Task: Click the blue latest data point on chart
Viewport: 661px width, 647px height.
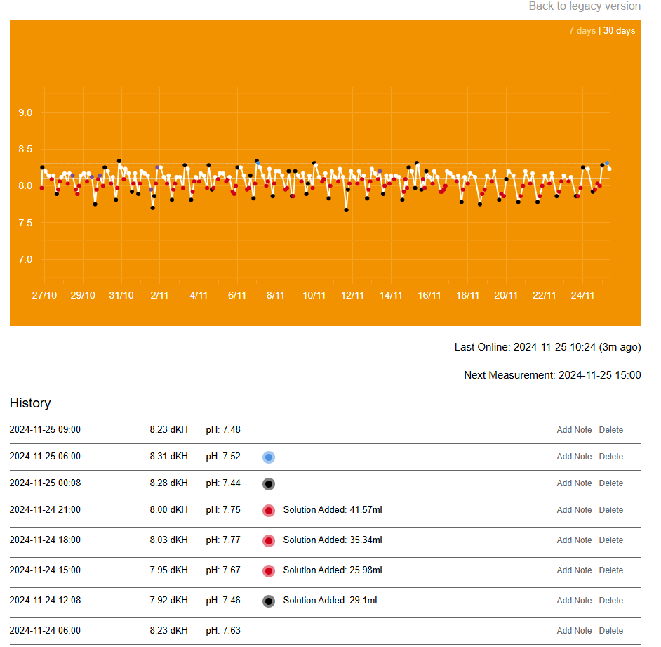Action: pos(607,164)
